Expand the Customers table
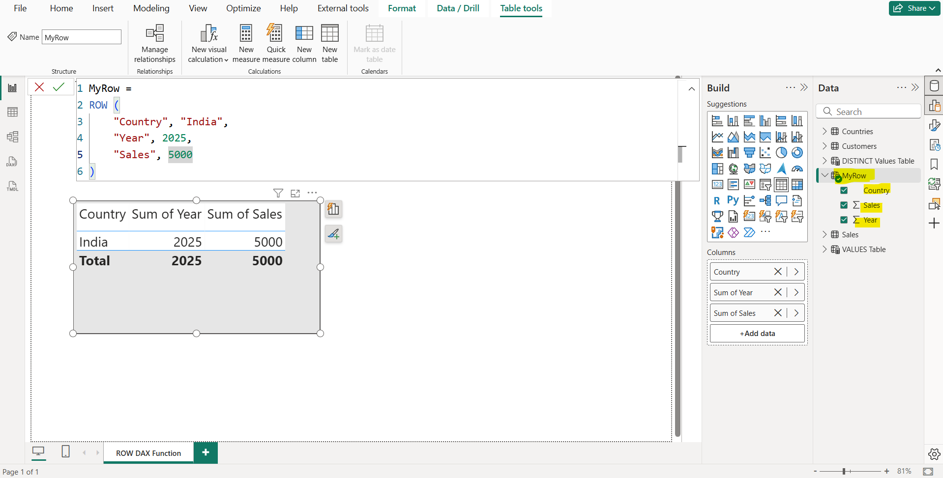Image resolution: width=943 pixels, height=478 pixels. coord(825,146)
